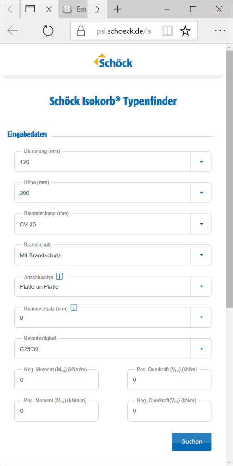Viewport: 233px width, 466px height.
Task: Click the tab preview icon
Action: 30,9
